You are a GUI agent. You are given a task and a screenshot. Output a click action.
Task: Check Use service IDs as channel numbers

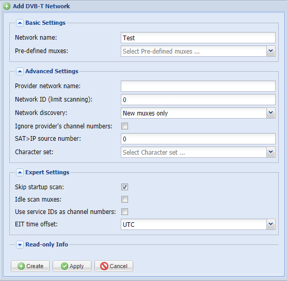pyautogui.click(x=124, y=212)
